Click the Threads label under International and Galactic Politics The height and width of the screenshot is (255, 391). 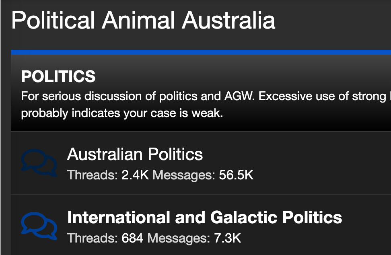pyautogui.click(x=92, y=238)
